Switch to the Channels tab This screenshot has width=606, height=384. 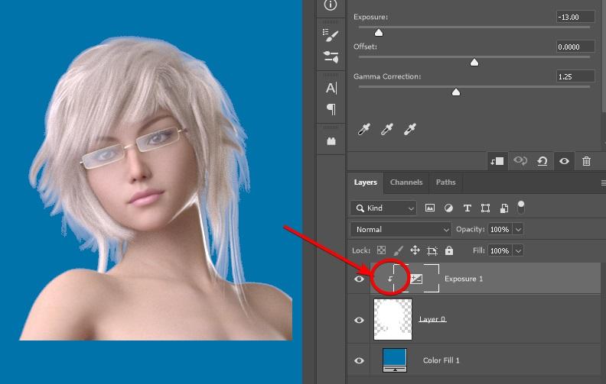pyautogui.click(x=406, y=182)
